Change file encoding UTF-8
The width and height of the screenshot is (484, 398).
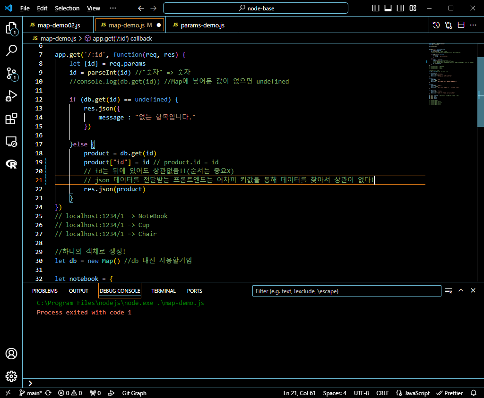coord(361,393)
